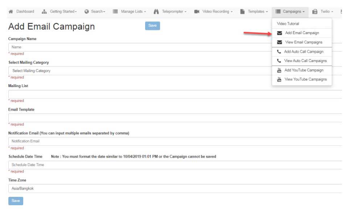The height and width of the screenshot is (215, 358).
Task: Click the Manage Lists list icon
Action: point(115,12)
